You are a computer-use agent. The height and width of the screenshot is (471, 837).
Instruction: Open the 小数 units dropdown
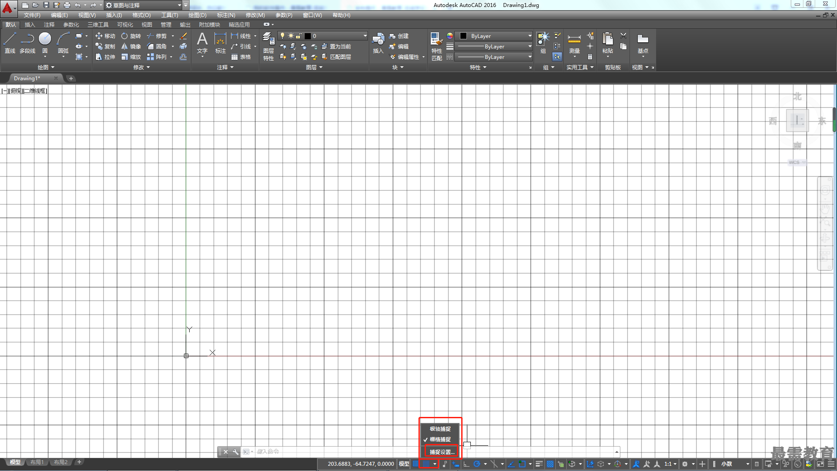(x=735, y=464)
